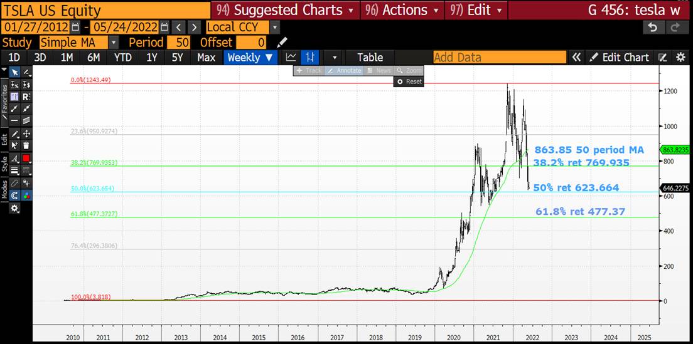Toggle the RGB color circles mode
The width and height of the screenshot is (693, 344).
[x=26, y=195]
